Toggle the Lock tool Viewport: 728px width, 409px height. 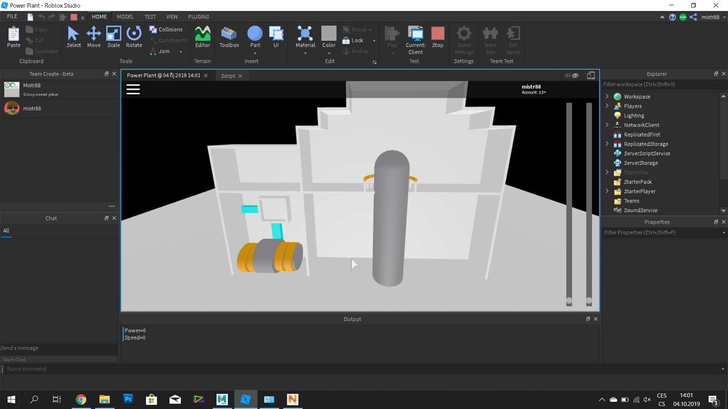click(x=353, y=41)
